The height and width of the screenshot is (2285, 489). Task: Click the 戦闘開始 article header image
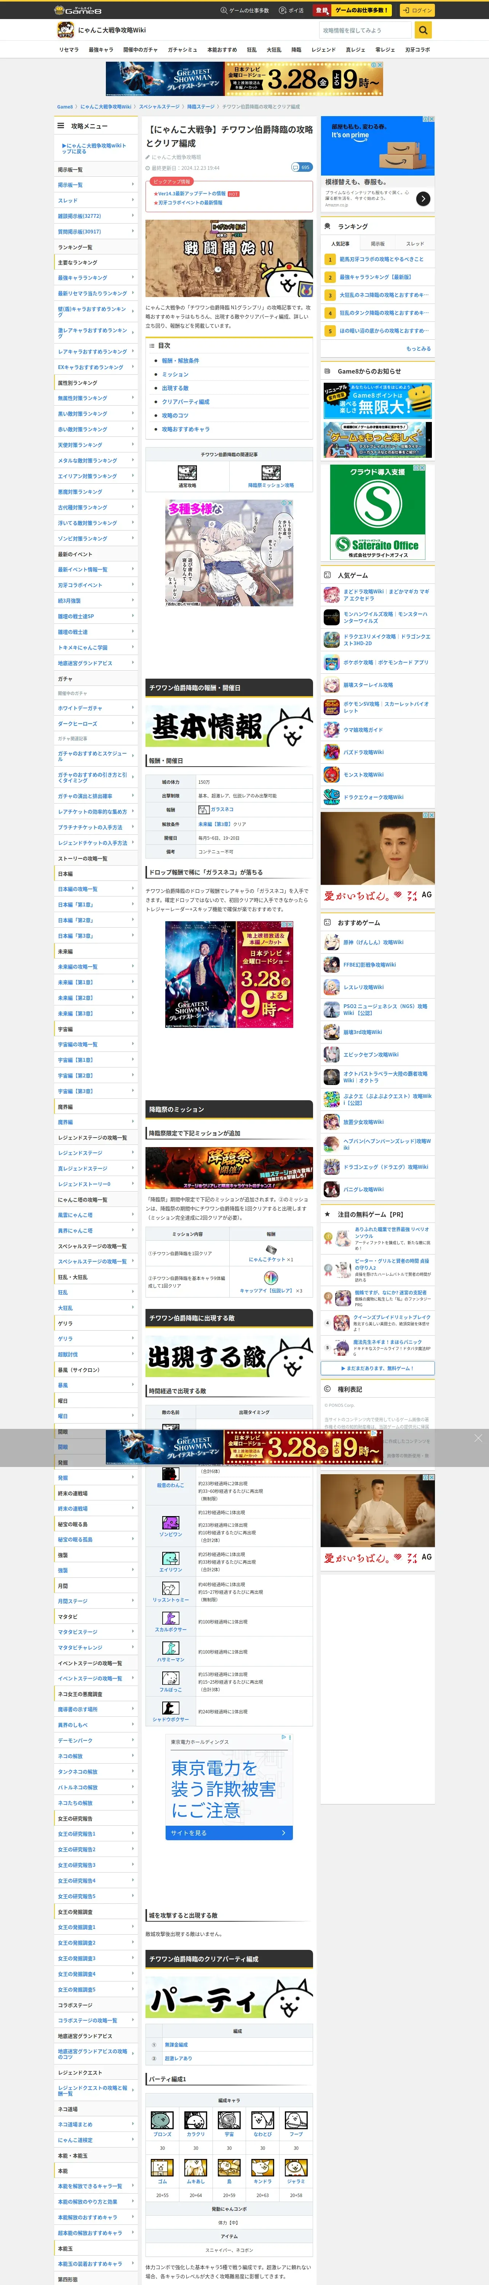(229, 259)
